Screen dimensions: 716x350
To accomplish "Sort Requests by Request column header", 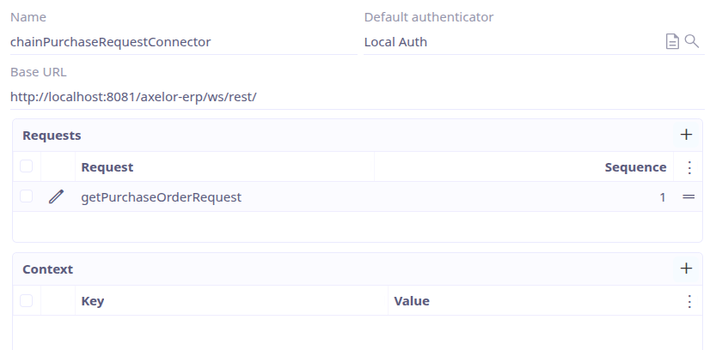I will (x=107, y=167).
